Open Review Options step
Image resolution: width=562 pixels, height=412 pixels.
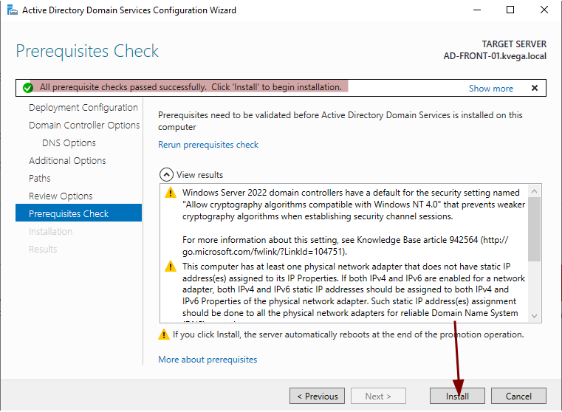(61, 196)
